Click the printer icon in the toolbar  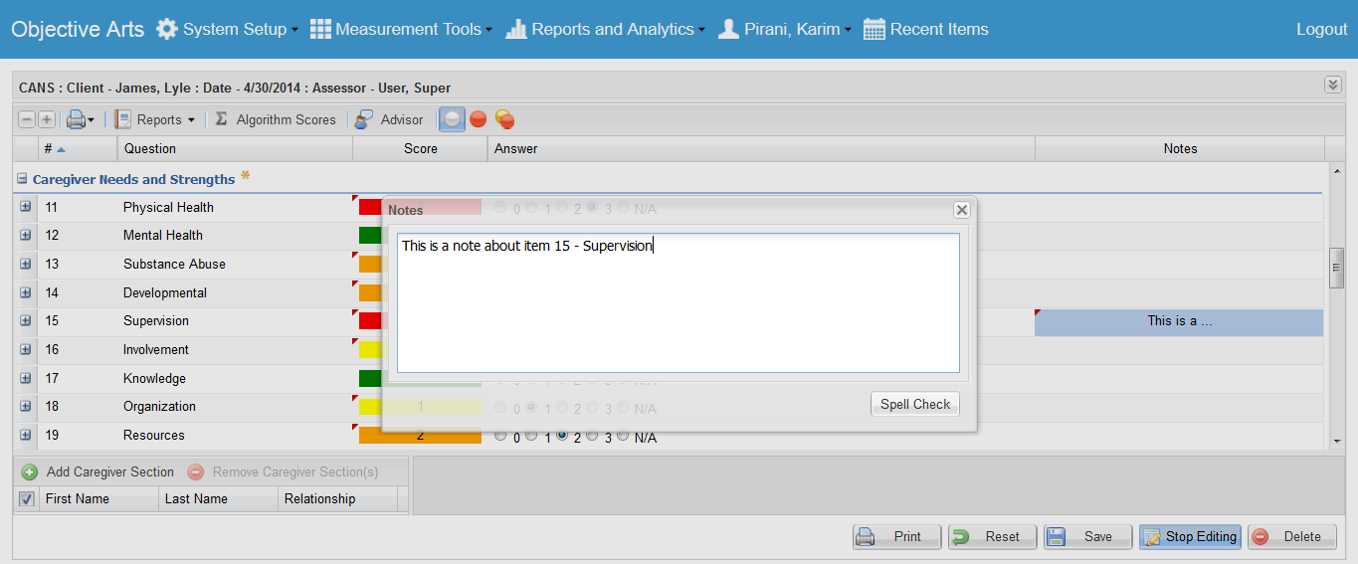coord(76,119)
